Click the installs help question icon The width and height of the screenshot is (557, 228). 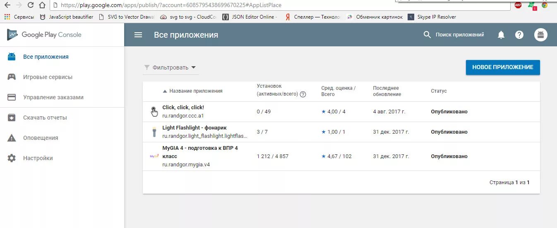tap(303, 94)
